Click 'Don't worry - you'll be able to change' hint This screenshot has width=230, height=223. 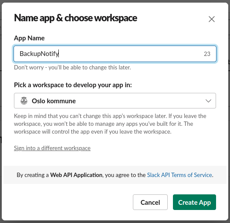(72, 67)
